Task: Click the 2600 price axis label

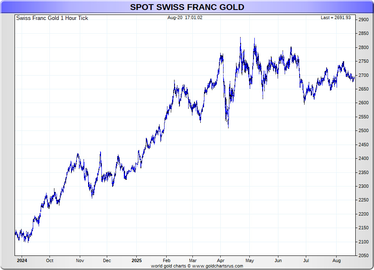Action: coord(364,103)
